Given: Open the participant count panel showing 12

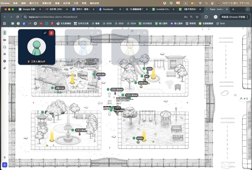Looking at the screenshot, I should (244, 99).
